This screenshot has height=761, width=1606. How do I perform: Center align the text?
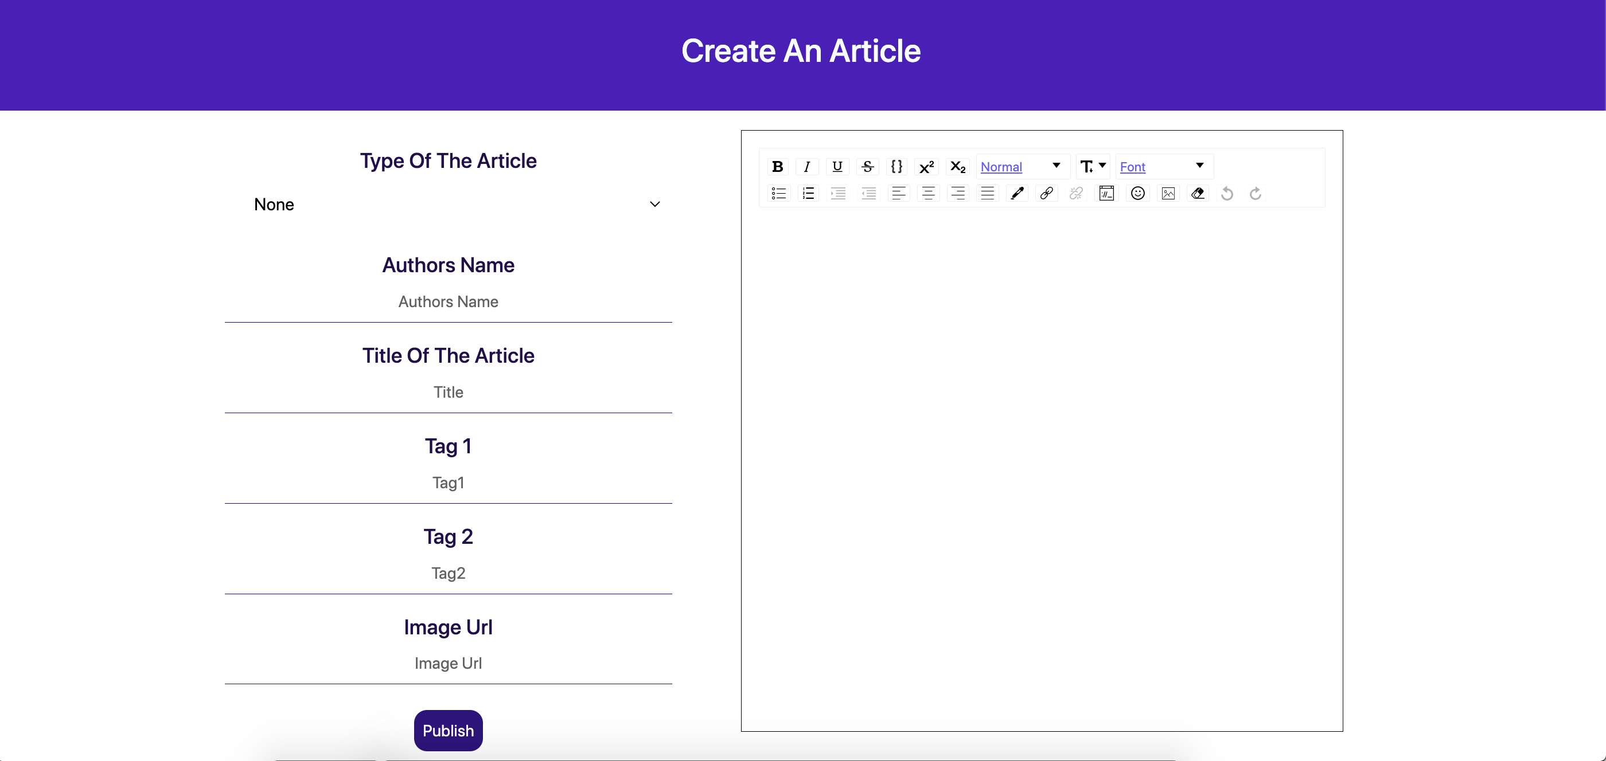coord(928,193)
